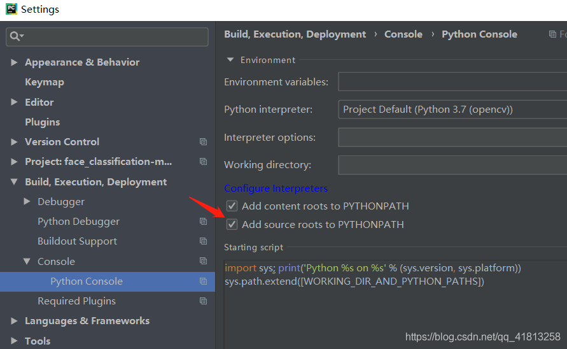This screenshot has width=567, height=349.
Task: Click project-level icon beside Python Debugger
Action: coord(203,222)
